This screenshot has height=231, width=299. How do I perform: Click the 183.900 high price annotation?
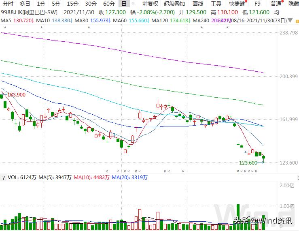[x=17, y=94]
